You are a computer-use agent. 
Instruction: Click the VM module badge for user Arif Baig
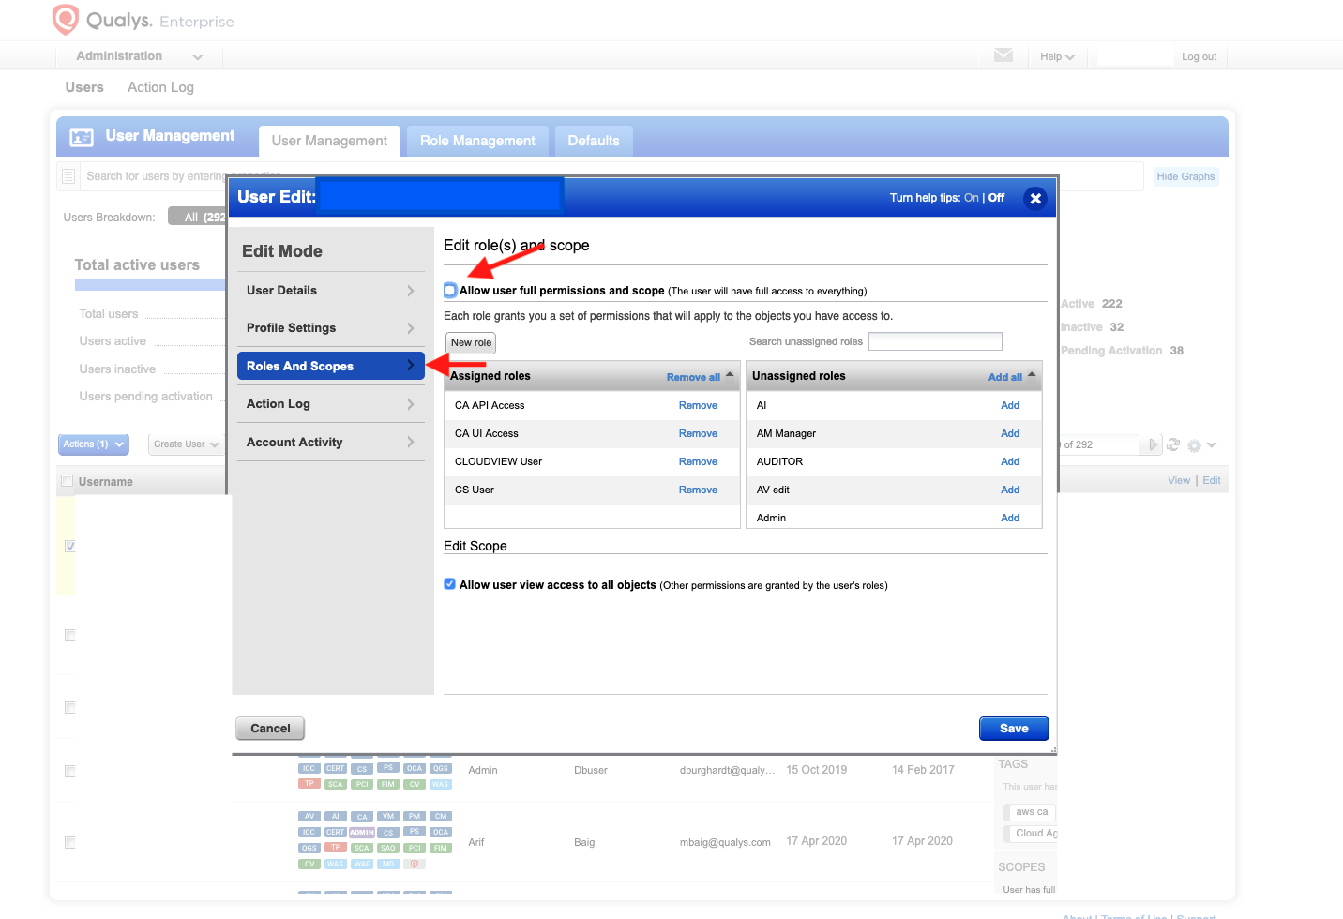click(x=387, y=816)
